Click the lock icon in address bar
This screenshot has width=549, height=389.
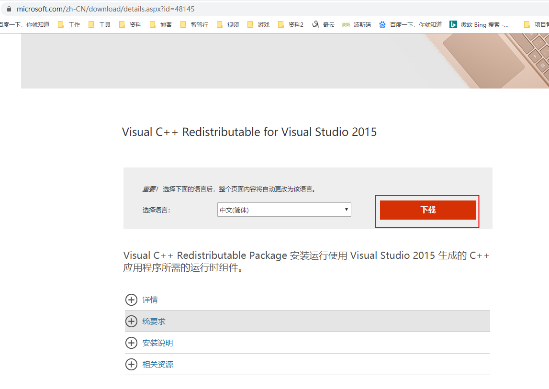click(8, 9)
